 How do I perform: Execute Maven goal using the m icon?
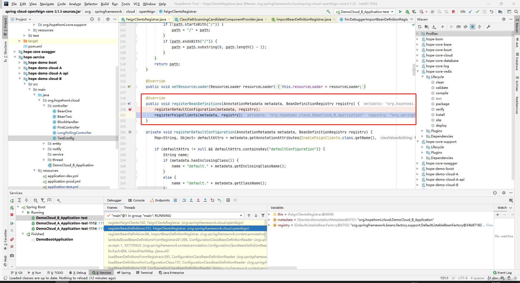pos(458,27)
